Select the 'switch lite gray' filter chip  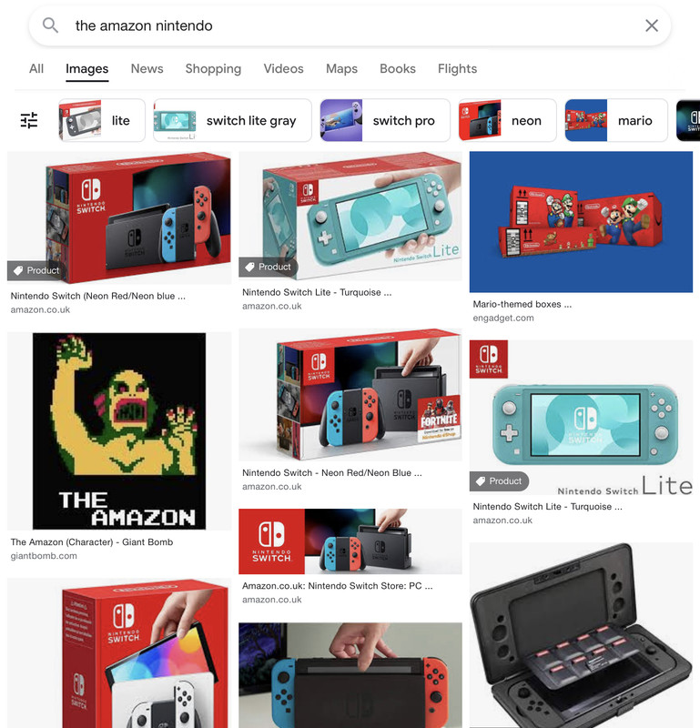tap(232, 120)
